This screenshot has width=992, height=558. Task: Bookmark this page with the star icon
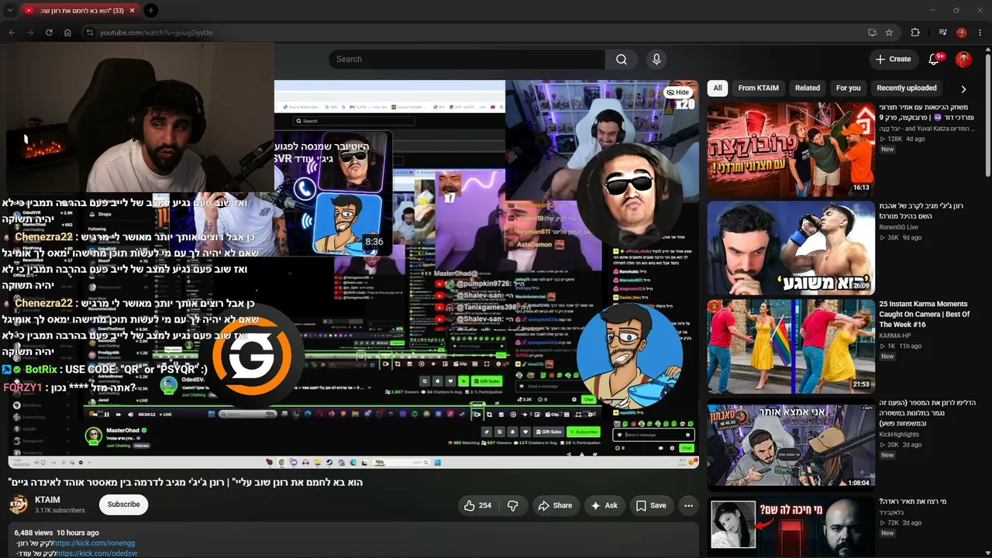click(x=889, y=33)
